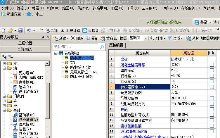The width and height of the screenshot is (220, 138).
Task: Undo last action arrow icon
Action: click(x=29, y=30)
